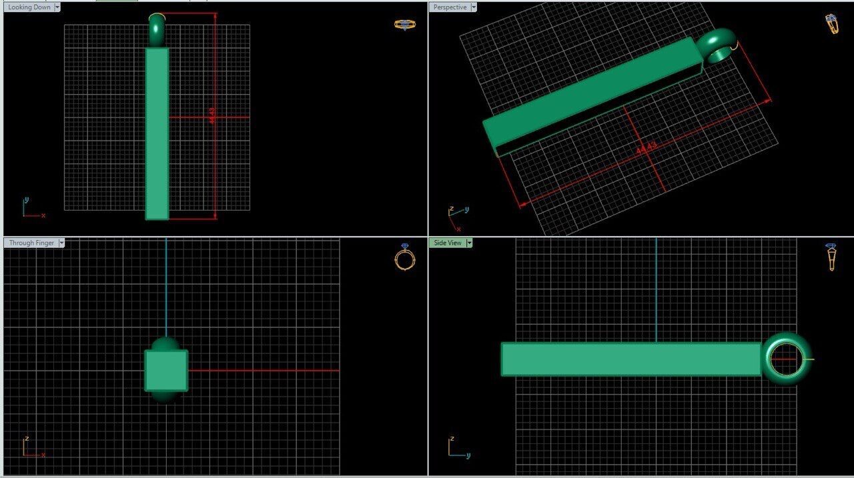Select the 44.43 dimension in Perspective view
This screenshot has width=854, height=478.
[x=646, y=148]
